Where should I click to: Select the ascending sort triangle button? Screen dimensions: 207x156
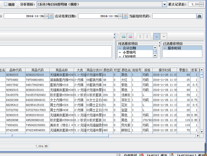(x=157, y=36)
